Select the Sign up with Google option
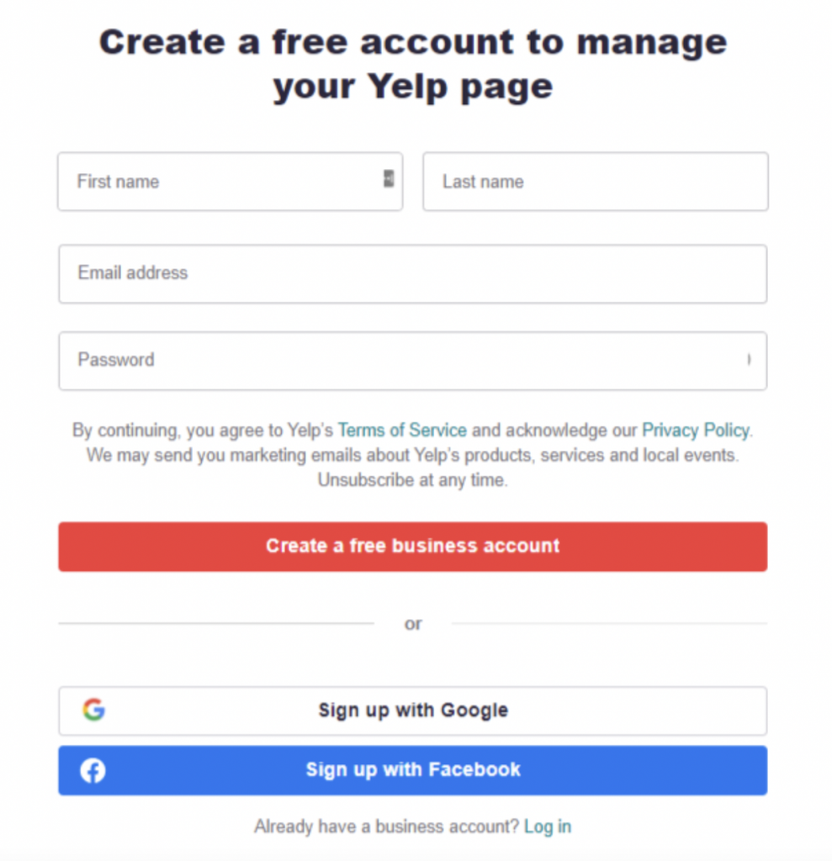Screen dimensions: 832x861 coord(412,710)
